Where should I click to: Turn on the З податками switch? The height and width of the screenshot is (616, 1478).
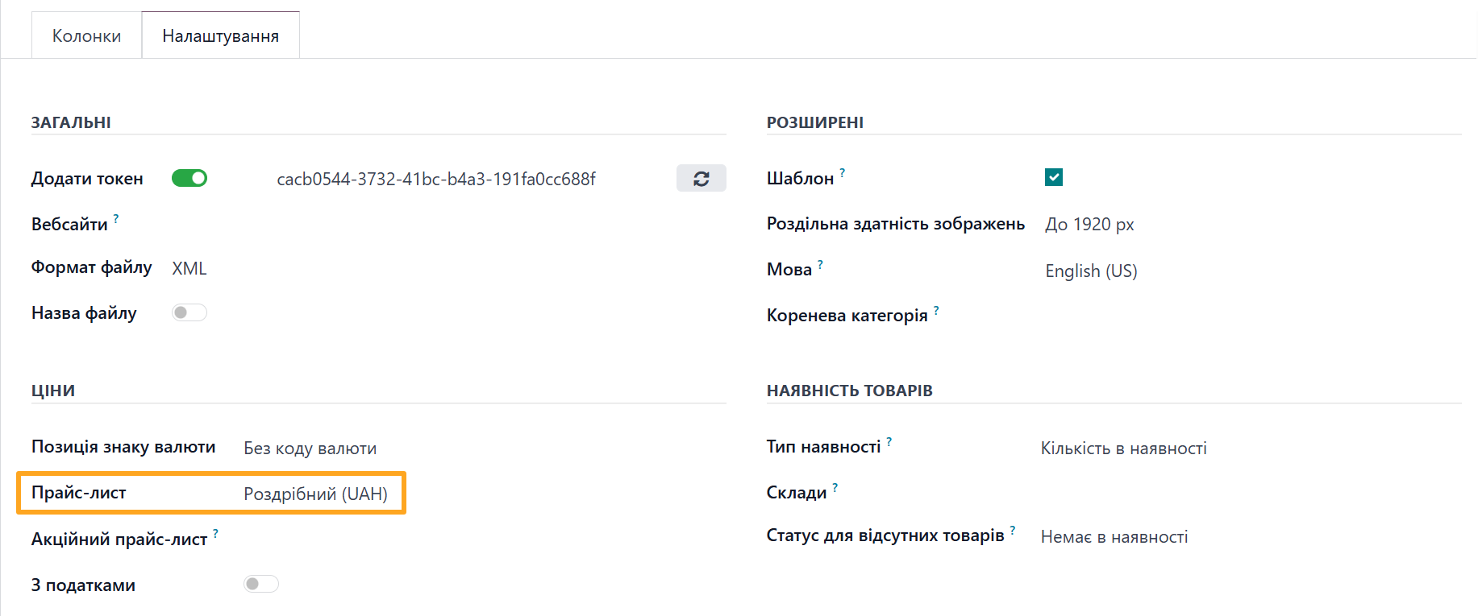(261, 584)
